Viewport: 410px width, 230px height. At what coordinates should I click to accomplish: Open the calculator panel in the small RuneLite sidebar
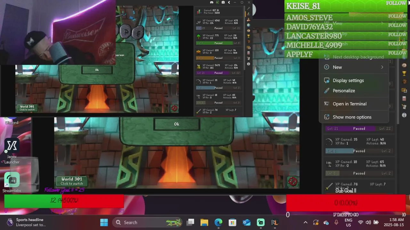[x=249, y=53]
